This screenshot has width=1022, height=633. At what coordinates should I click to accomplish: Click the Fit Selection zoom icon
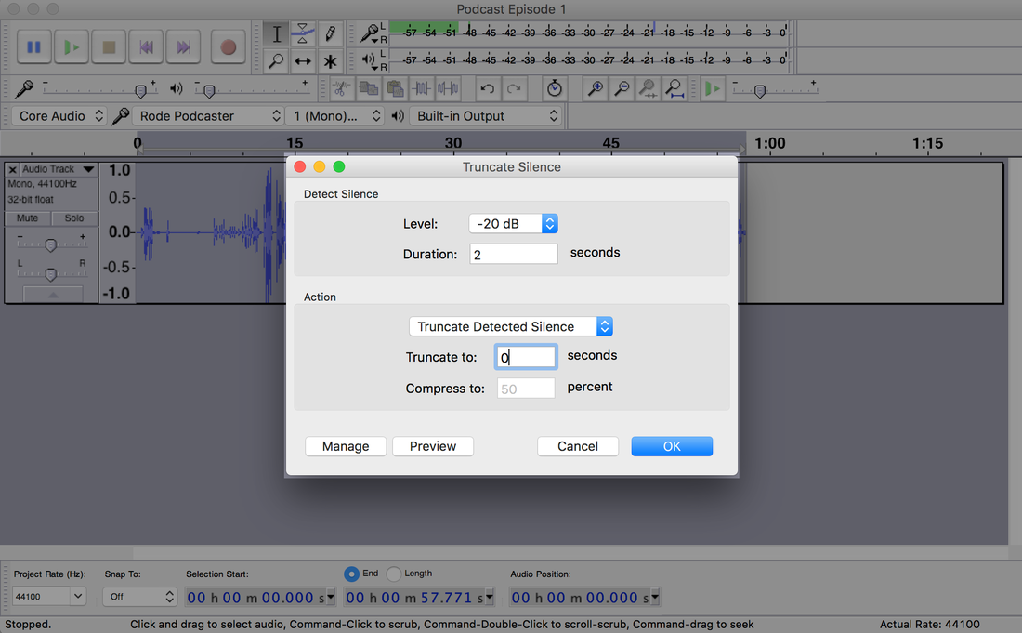pos(648,88)
